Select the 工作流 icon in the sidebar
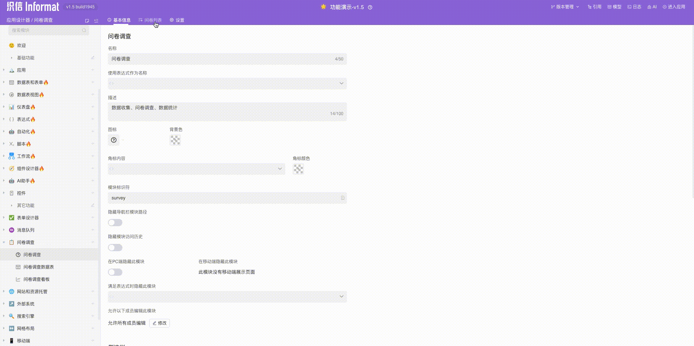Viewport: 694px width, 346px height. [x=11, y=156]
